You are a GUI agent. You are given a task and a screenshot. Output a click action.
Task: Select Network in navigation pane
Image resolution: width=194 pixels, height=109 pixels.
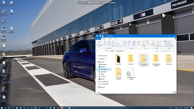click(102, 87)
